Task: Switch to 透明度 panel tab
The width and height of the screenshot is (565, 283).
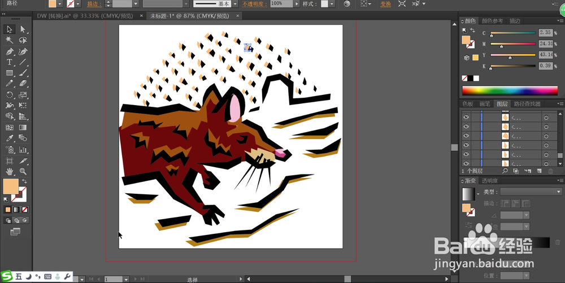Action: (x=490, y=181)
